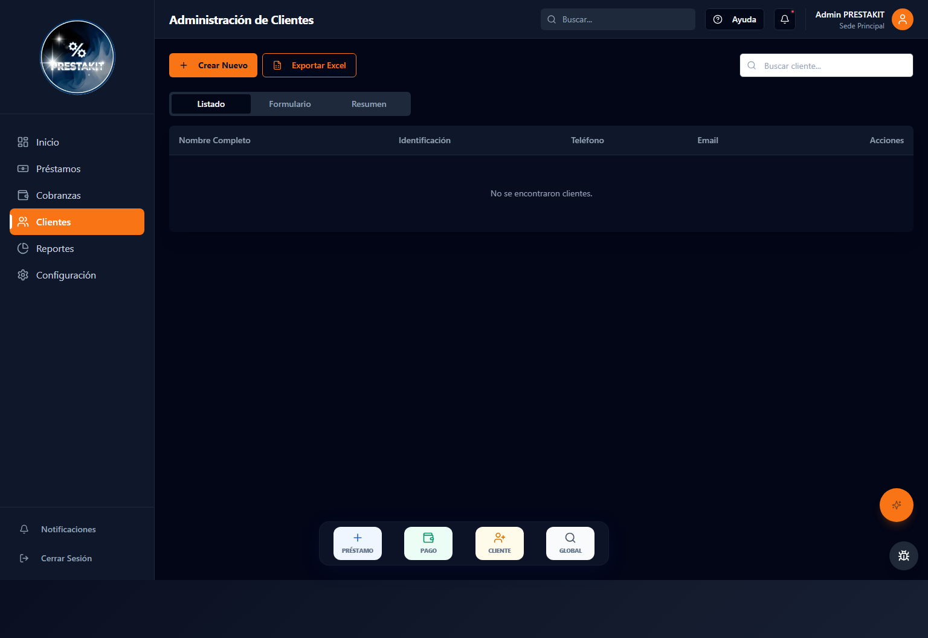This screenshot has height=638, width=928.
Task: Click the Exportar Excel button
Action: (309, 65)
